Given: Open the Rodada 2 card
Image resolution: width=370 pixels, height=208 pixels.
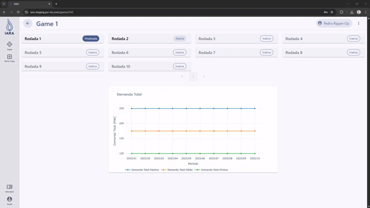Looking at the screenshot, I should [149, 39].
